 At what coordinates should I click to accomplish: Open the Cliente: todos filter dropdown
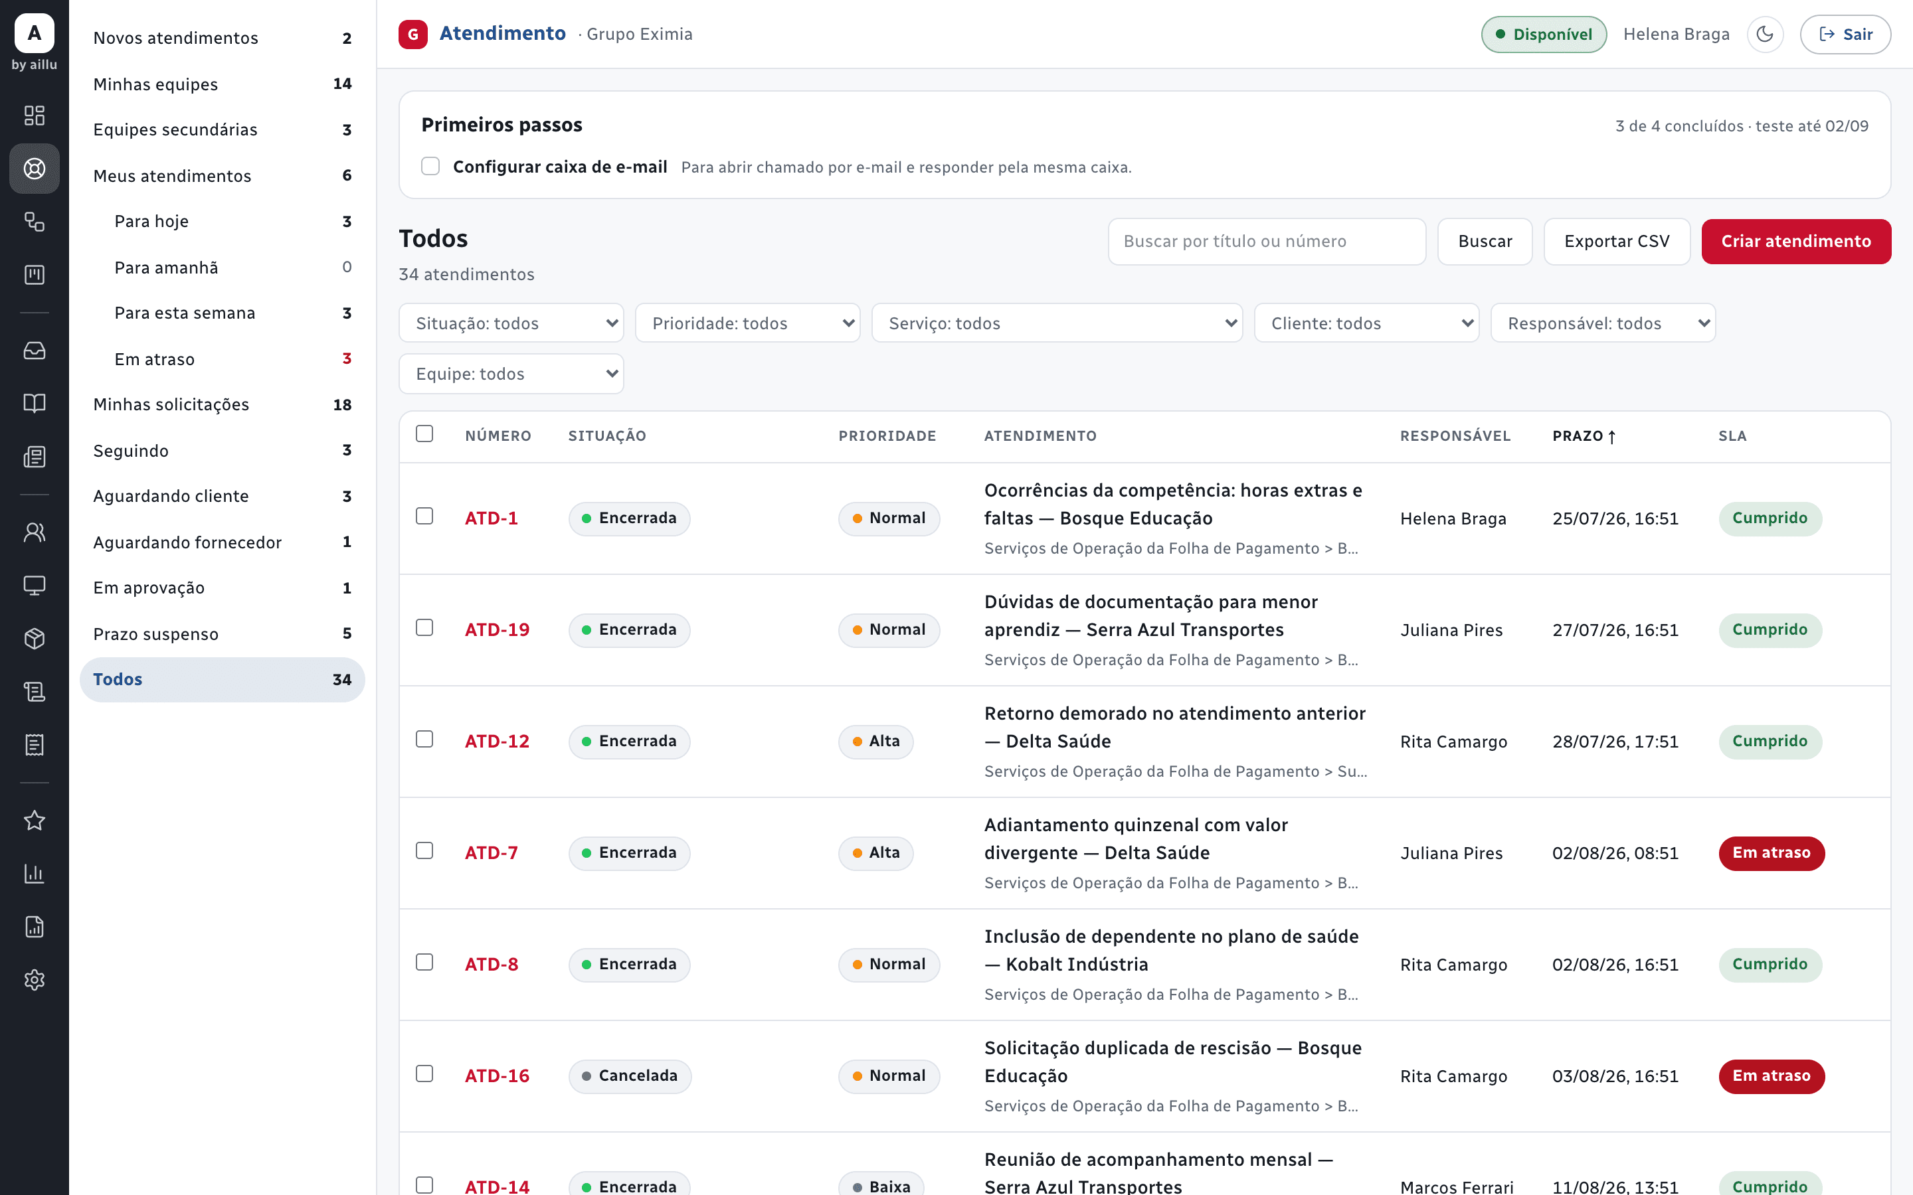(x=1367, y=323)
